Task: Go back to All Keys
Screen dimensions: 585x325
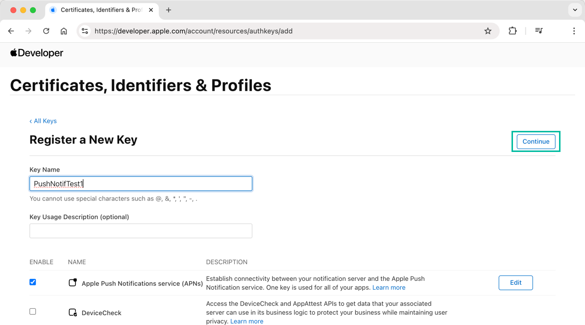Action: (43, 121)
